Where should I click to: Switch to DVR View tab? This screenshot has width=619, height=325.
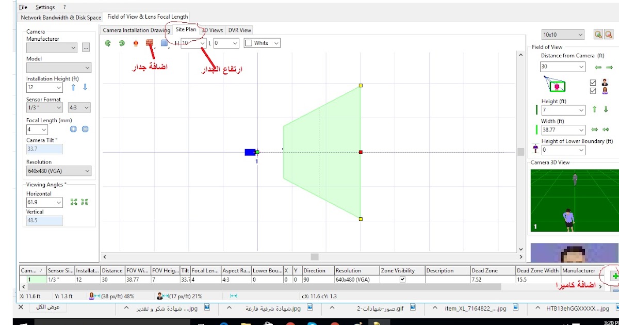240,30
